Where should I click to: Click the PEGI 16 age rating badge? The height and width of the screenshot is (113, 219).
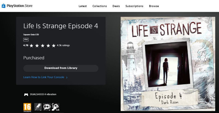coord(27,108)
